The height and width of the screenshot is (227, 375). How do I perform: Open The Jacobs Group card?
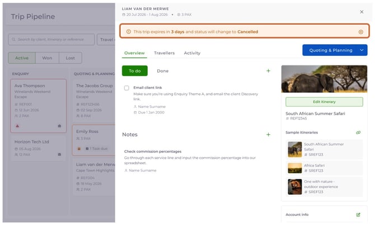[94, 100]
